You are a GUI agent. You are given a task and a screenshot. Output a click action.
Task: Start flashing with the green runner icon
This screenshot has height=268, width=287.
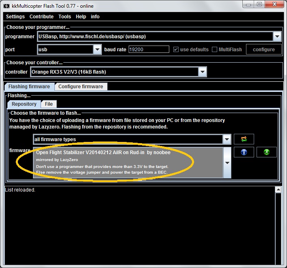tap(266, 152)
